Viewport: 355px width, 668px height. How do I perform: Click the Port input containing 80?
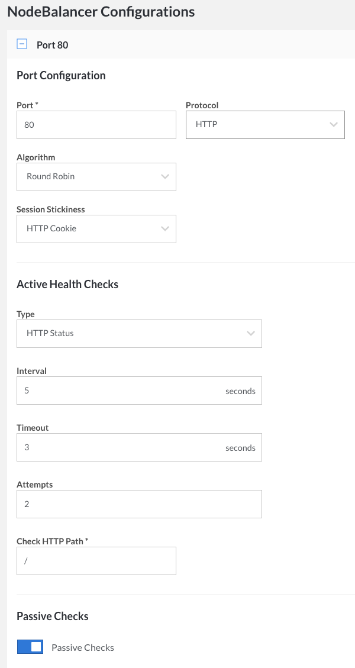tap(96, 125)
